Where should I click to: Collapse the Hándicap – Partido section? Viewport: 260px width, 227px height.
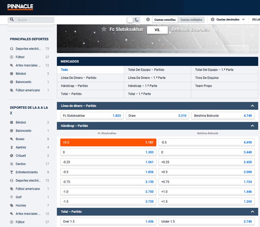click(x=252, y=126)
